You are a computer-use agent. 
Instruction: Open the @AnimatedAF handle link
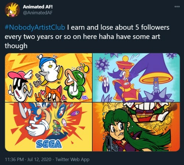coord(38,12)
